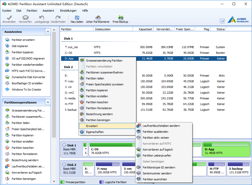Click the Status column header
This screenshot has width=252, height=185.
coord(218,29)
